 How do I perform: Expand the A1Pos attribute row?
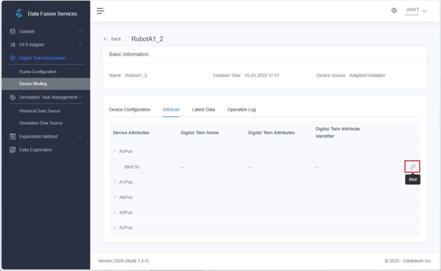(x=115, y=182)
